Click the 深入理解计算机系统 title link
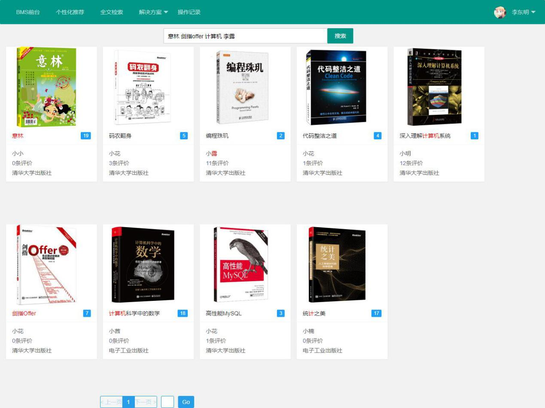 coord(425,136)
